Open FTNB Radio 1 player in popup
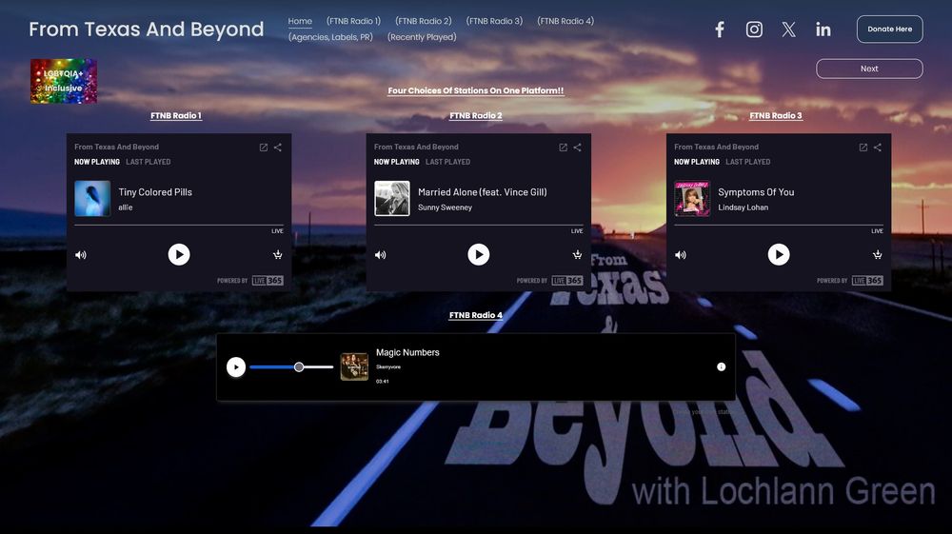This screenshot has width=952, height=534. pyautogui.click(x=264, y=148)
